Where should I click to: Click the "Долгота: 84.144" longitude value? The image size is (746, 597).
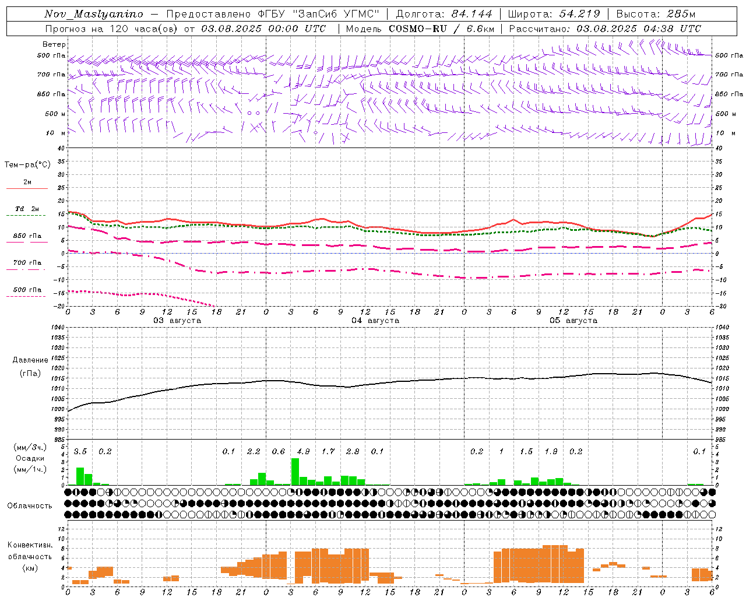point(444,14)
